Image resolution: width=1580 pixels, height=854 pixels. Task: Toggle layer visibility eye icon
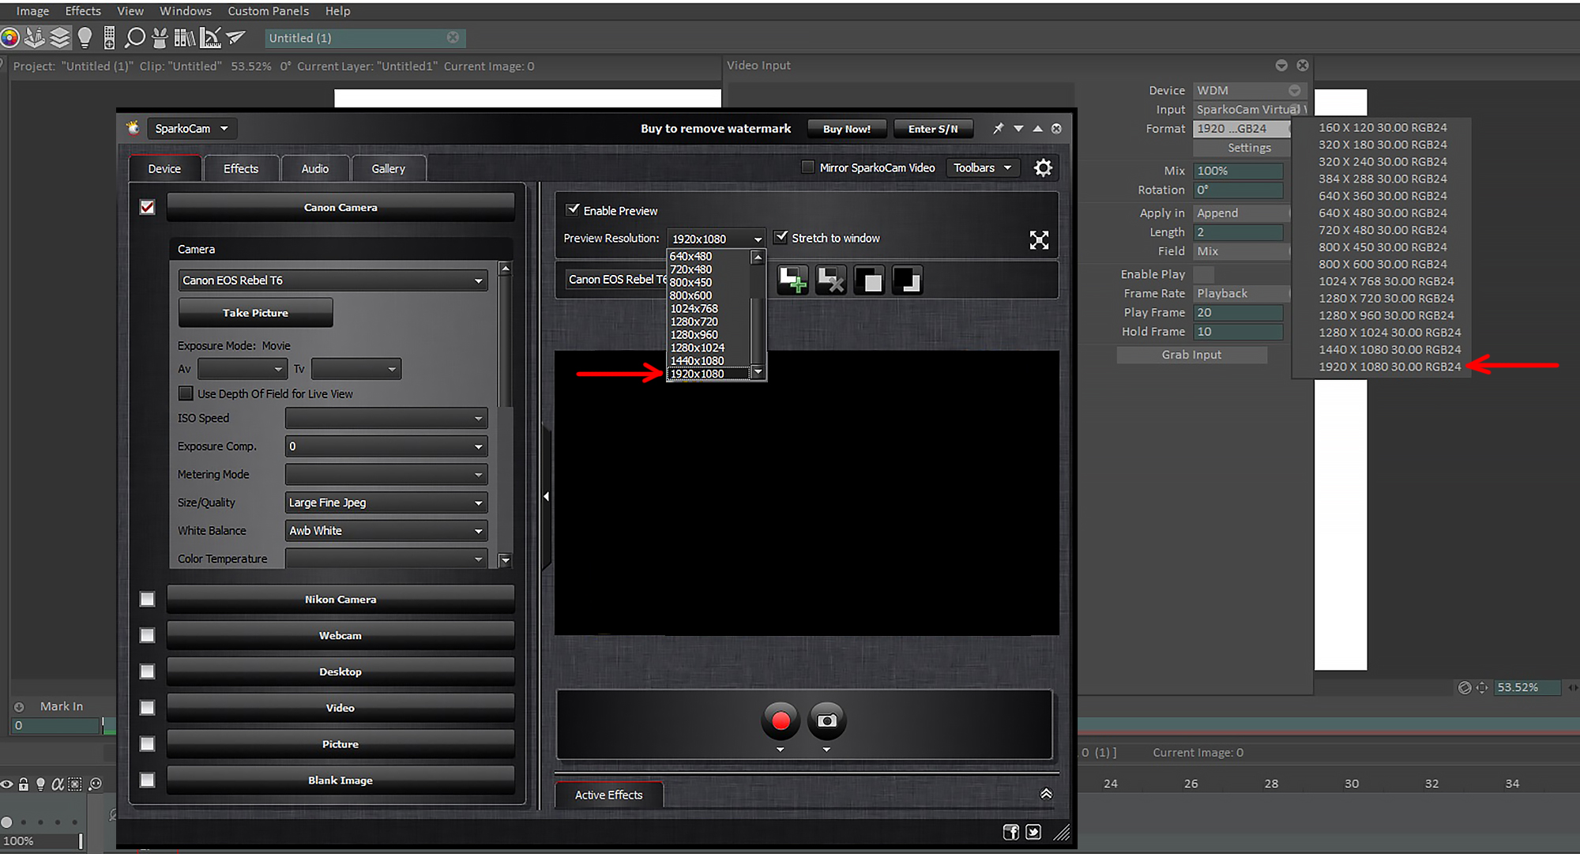click(7, 784)
